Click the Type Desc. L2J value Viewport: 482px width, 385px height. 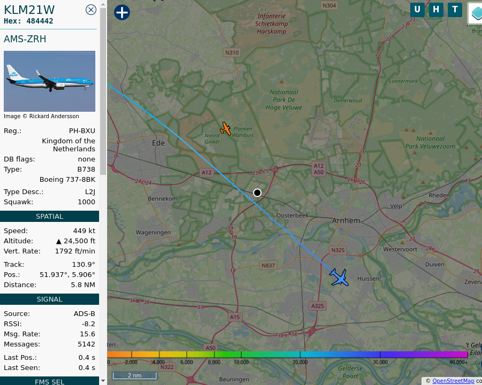point(90,192)
